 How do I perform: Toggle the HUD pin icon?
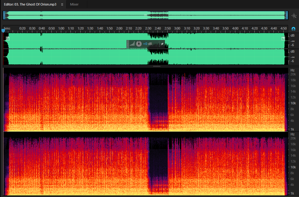[x=162, y=44]
